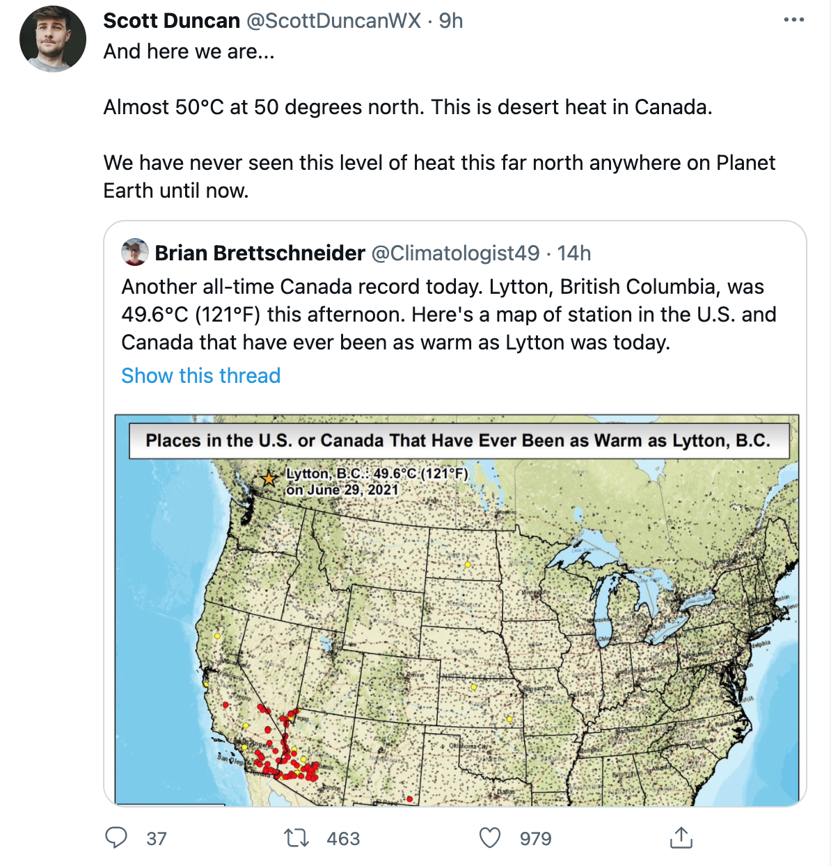Open the share tweet icon
The height and width of the screenshot is (866, 831).
tap(681, 837)
